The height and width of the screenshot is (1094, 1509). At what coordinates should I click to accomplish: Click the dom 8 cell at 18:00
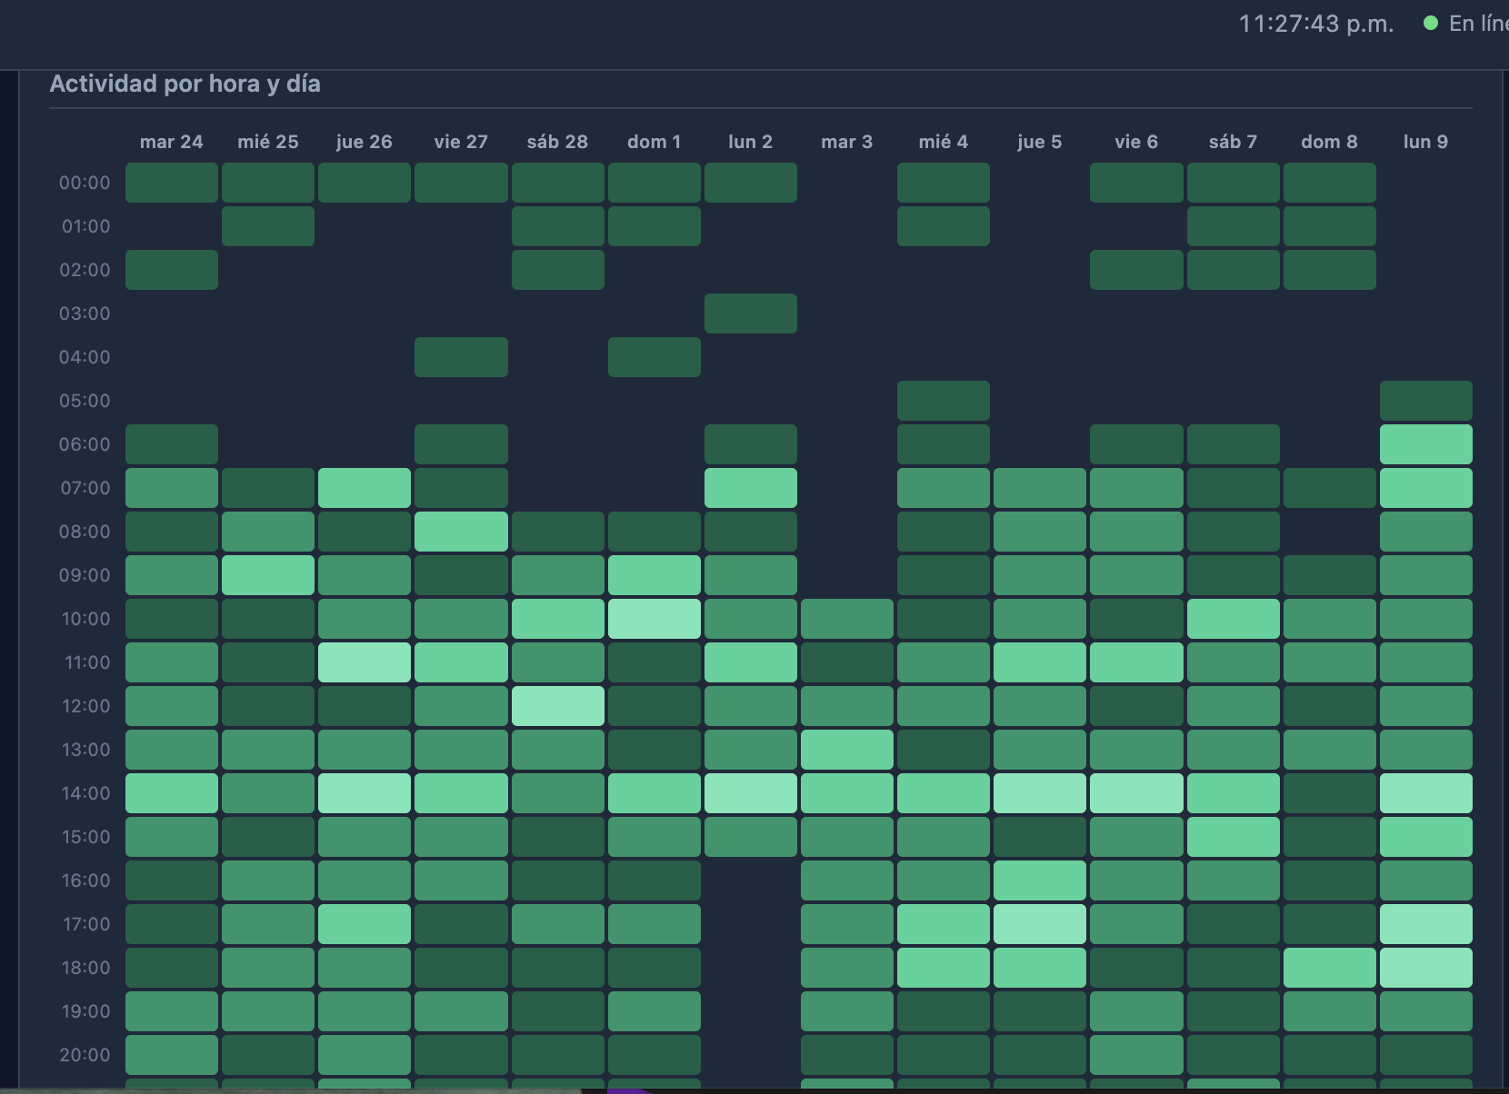[x=1329, y=968]
